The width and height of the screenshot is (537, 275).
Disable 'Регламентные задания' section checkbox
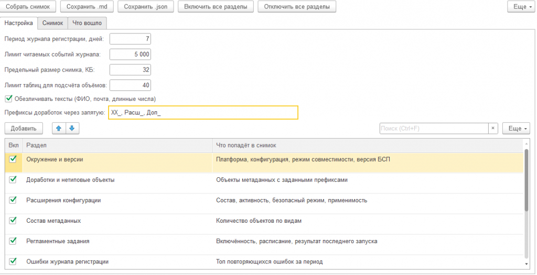click(x=13, y=241)
